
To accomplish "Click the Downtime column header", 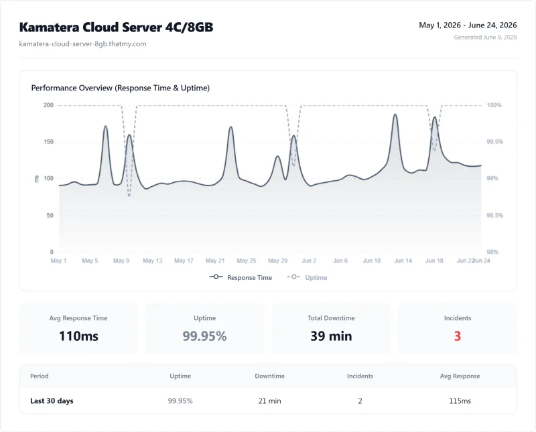I will pyautogui.click(x=270, y=376).
